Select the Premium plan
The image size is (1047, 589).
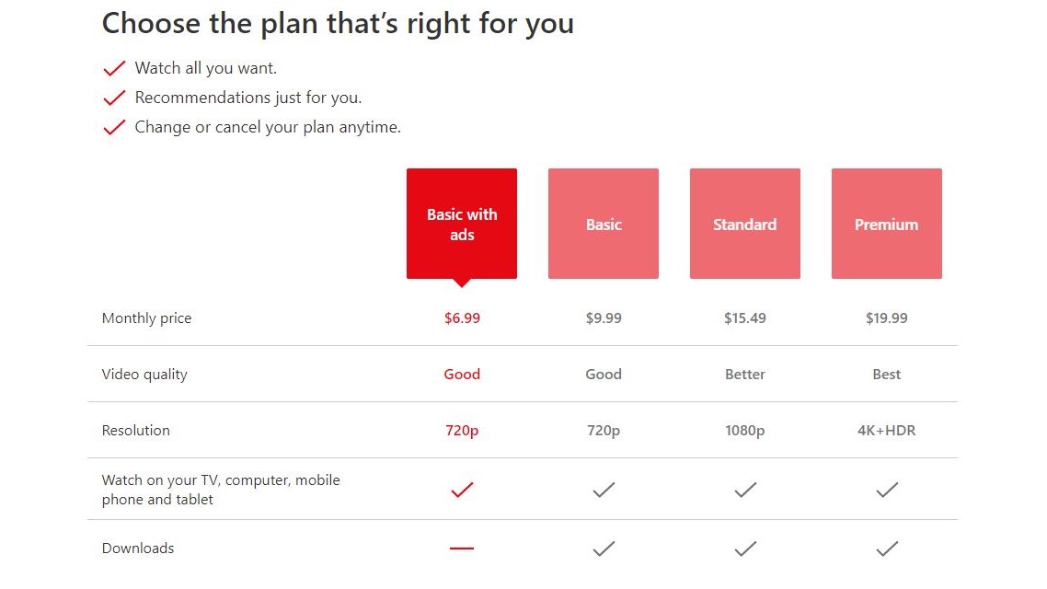click(x=886, y=223)
